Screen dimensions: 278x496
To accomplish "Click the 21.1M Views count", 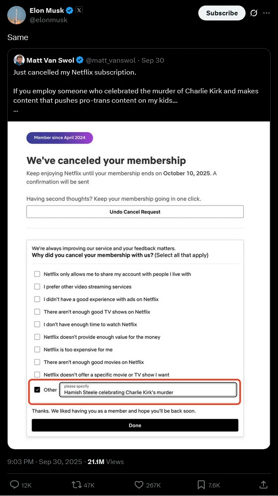I will tap(106, 461).
